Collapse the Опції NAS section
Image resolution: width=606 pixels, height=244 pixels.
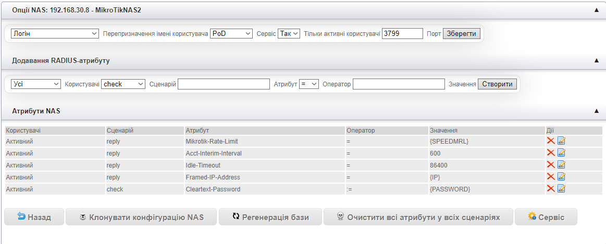pyautogui.click(x=596, y=10)
